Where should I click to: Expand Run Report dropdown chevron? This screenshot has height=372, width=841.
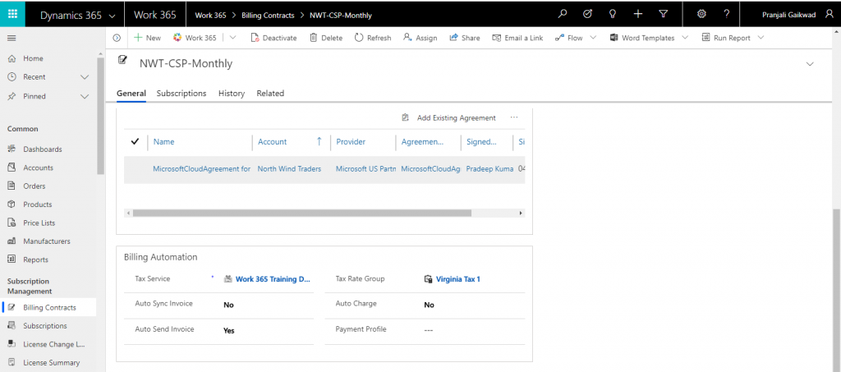pos(761,38)
